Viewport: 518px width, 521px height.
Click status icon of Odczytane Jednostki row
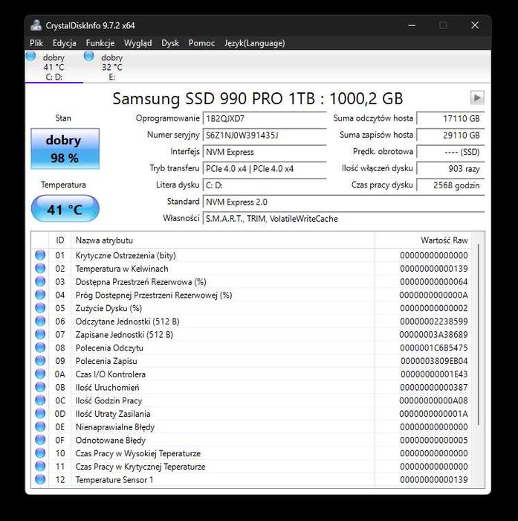coord(40,321)
